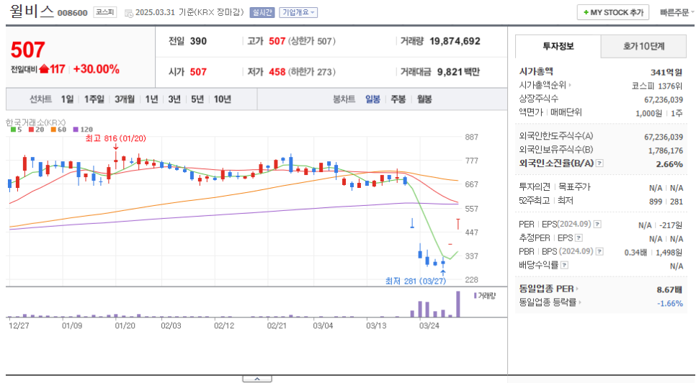Select 월봉 candlestick chart
Screen dimensions: 696x383
424,99
